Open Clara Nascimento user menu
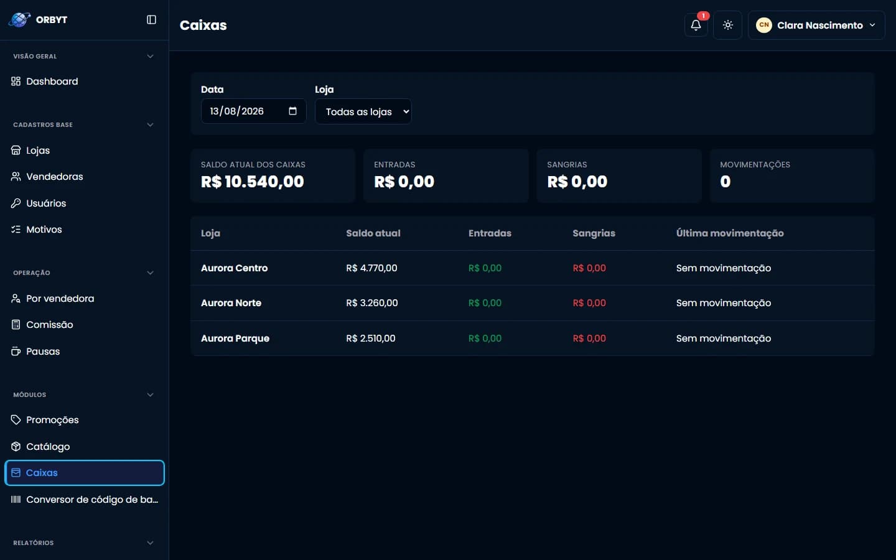This screenshot has height=560, width=896. point(816,26)
